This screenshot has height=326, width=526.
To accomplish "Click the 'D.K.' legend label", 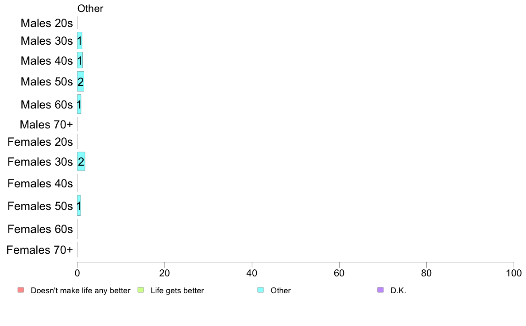I will tap(398, 291).
